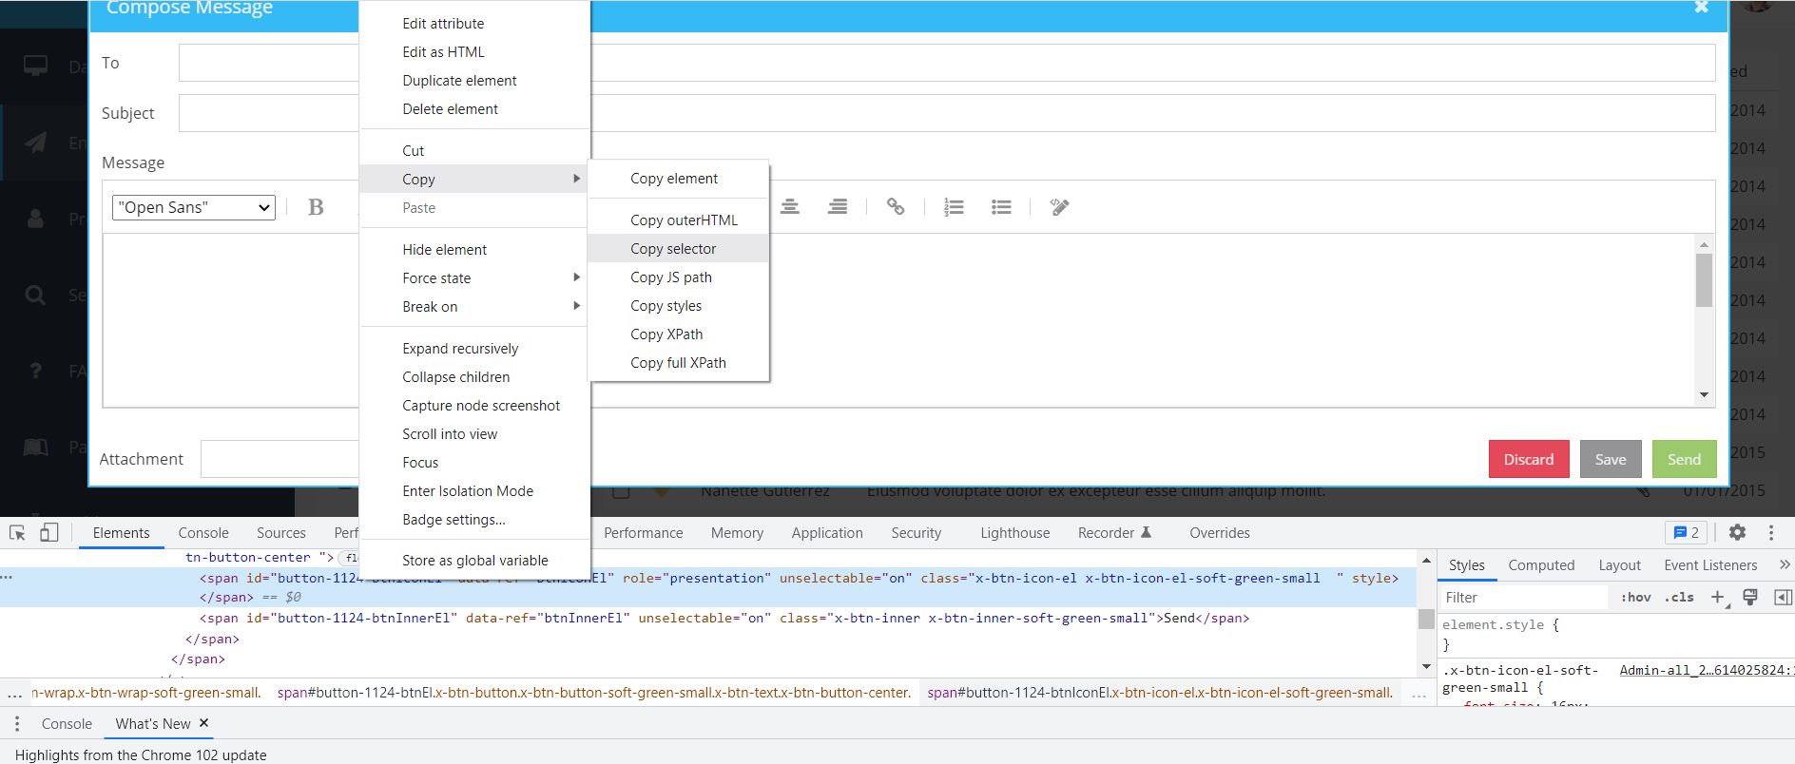Toggle rendering emulations paint-roller icon
This screenshot has height=764, width=1795.
(x=1749, y=598)
